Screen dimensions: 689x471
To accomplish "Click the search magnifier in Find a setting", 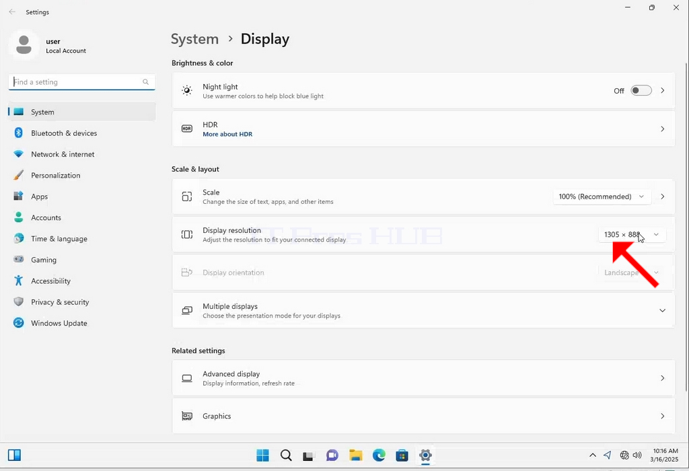I will click(x=145, y=81).
